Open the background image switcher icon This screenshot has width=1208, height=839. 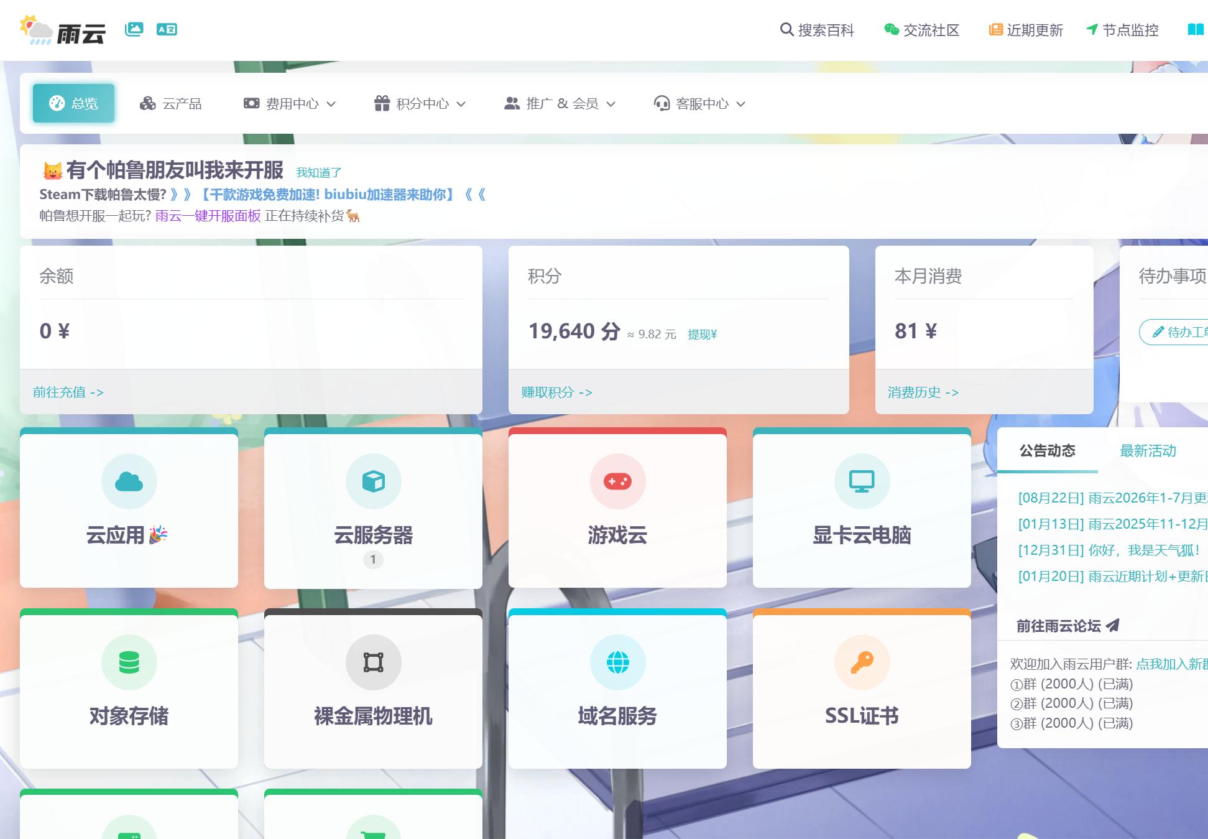click(134, 29)
